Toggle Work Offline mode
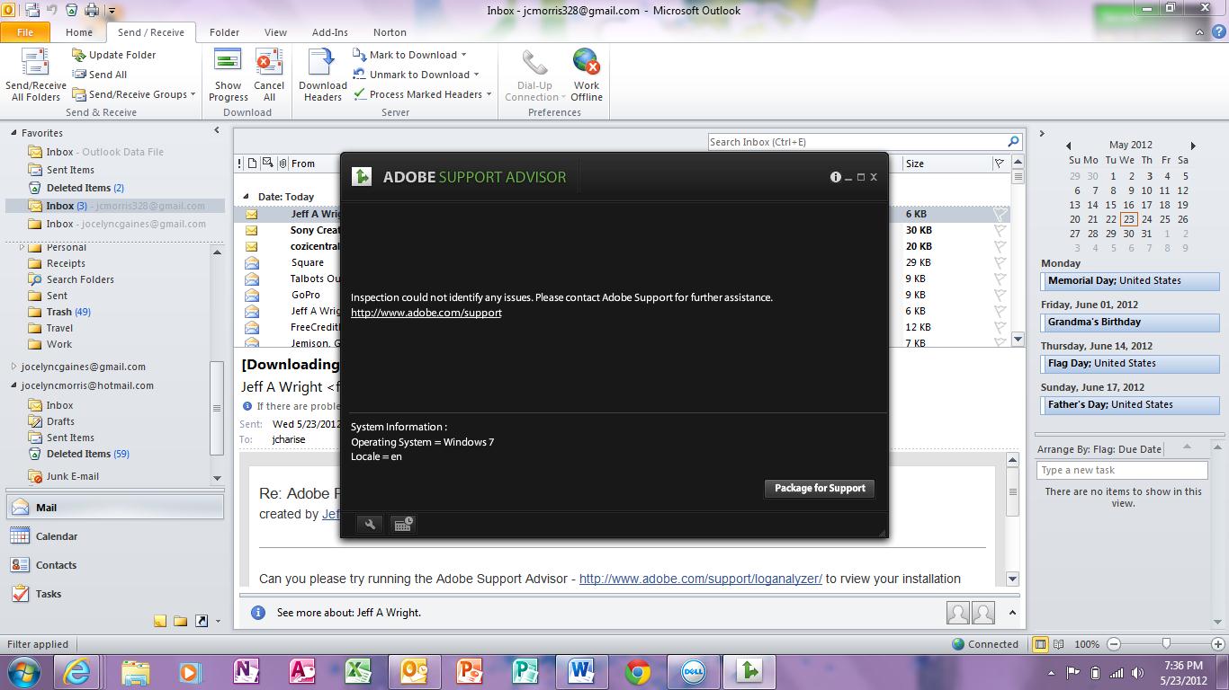The image size is (1229, 690). pos(586,75)
